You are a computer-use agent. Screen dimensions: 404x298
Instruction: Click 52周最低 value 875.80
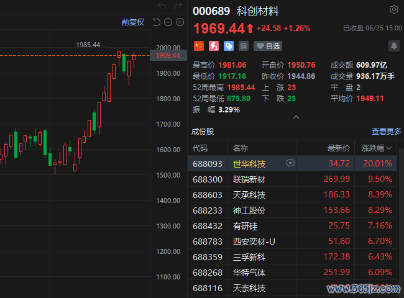(x=239, y=99)
